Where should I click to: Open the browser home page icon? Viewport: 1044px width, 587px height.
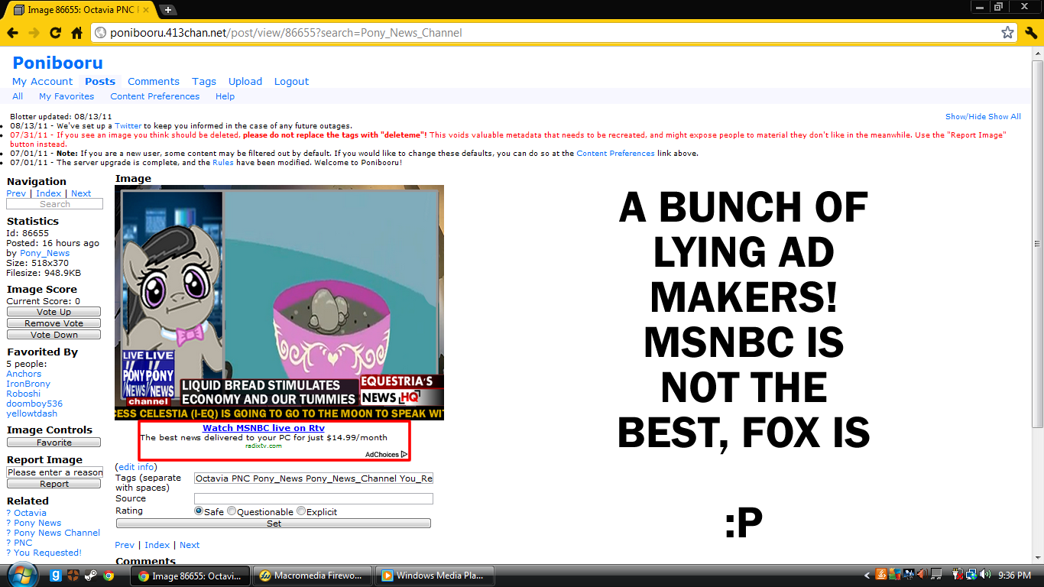click(76, 33)
